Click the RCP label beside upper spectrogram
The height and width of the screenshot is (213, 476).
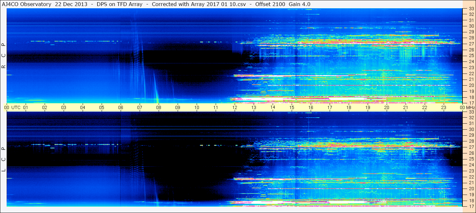(x=4, y=56)
